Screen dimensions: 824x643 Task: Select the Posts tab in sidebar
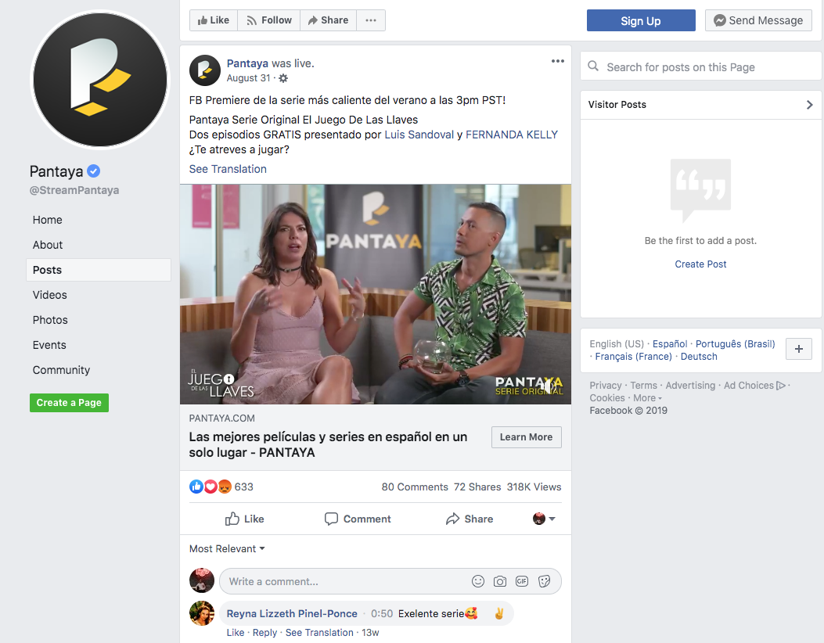point(99,270)
